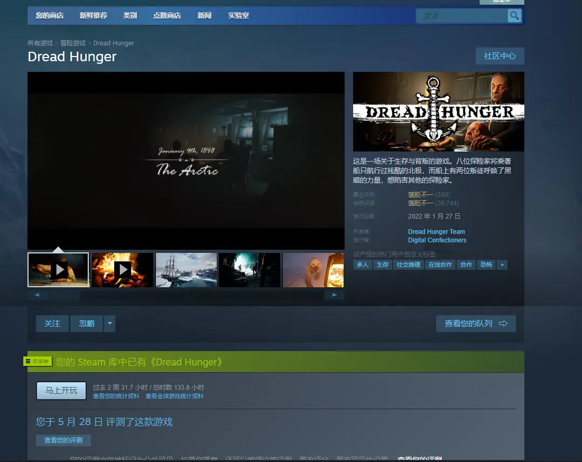Select the sailing ship screenshot thumbnail
Image resolution: width=582 pixels, height=462 pixels.
(x=186, y=270)
